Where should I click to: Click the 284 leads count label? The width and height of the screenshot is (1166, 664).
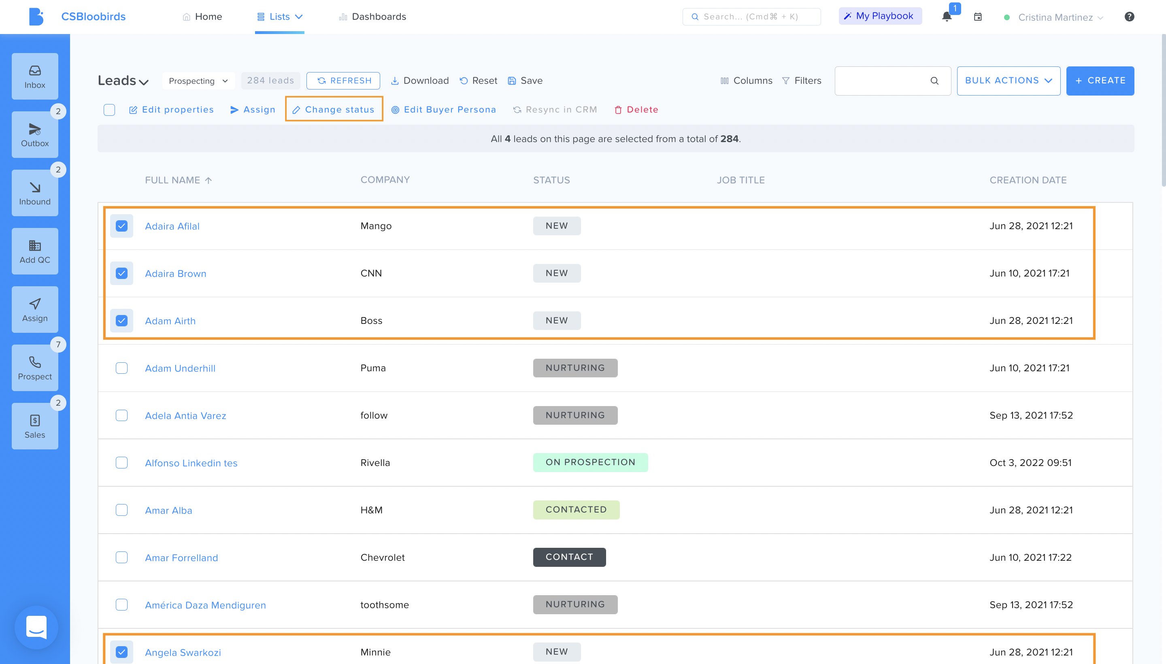[x=270, y=81]
